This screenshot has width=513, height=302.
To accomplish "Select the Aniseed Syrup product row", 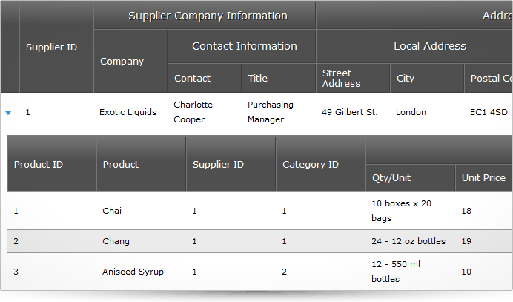I will 260,272.
